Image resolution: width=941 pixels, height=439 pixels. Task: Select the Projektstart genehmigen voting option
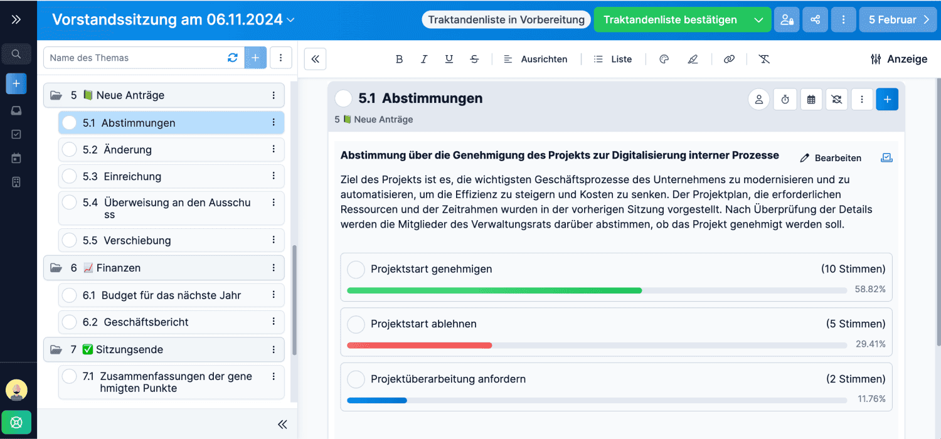[356, 269]
